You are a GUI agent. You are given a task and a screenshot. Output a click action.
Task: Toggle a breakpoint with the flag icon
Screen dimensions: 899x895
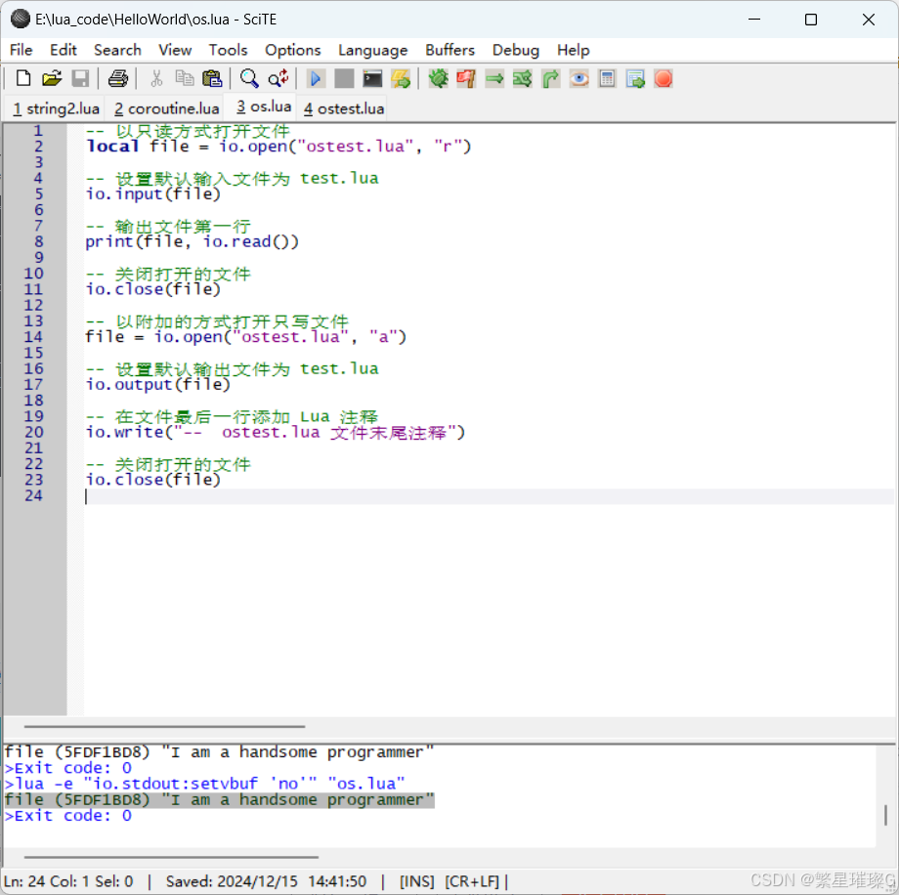click(466, 78)
